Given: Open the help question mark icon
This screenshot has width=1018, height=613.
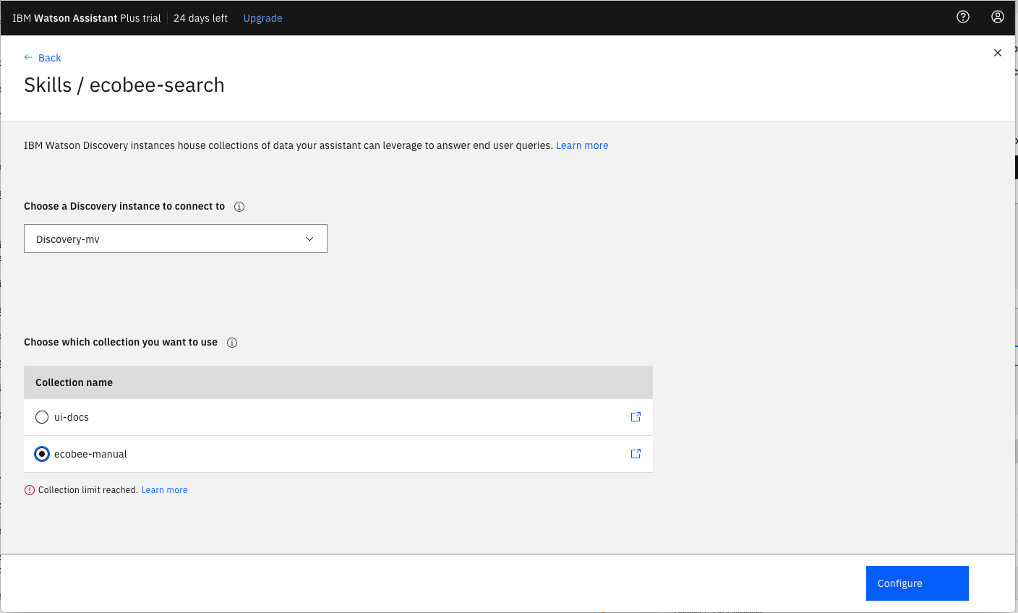Looking at the screenshot, I should click(963, 17).
